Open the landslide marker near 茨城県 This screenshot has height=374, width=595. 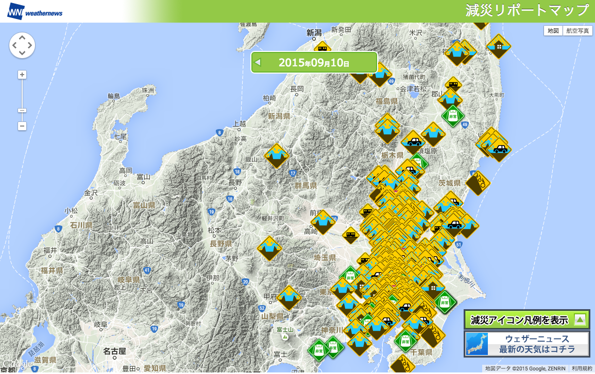(x=478, y=183)
